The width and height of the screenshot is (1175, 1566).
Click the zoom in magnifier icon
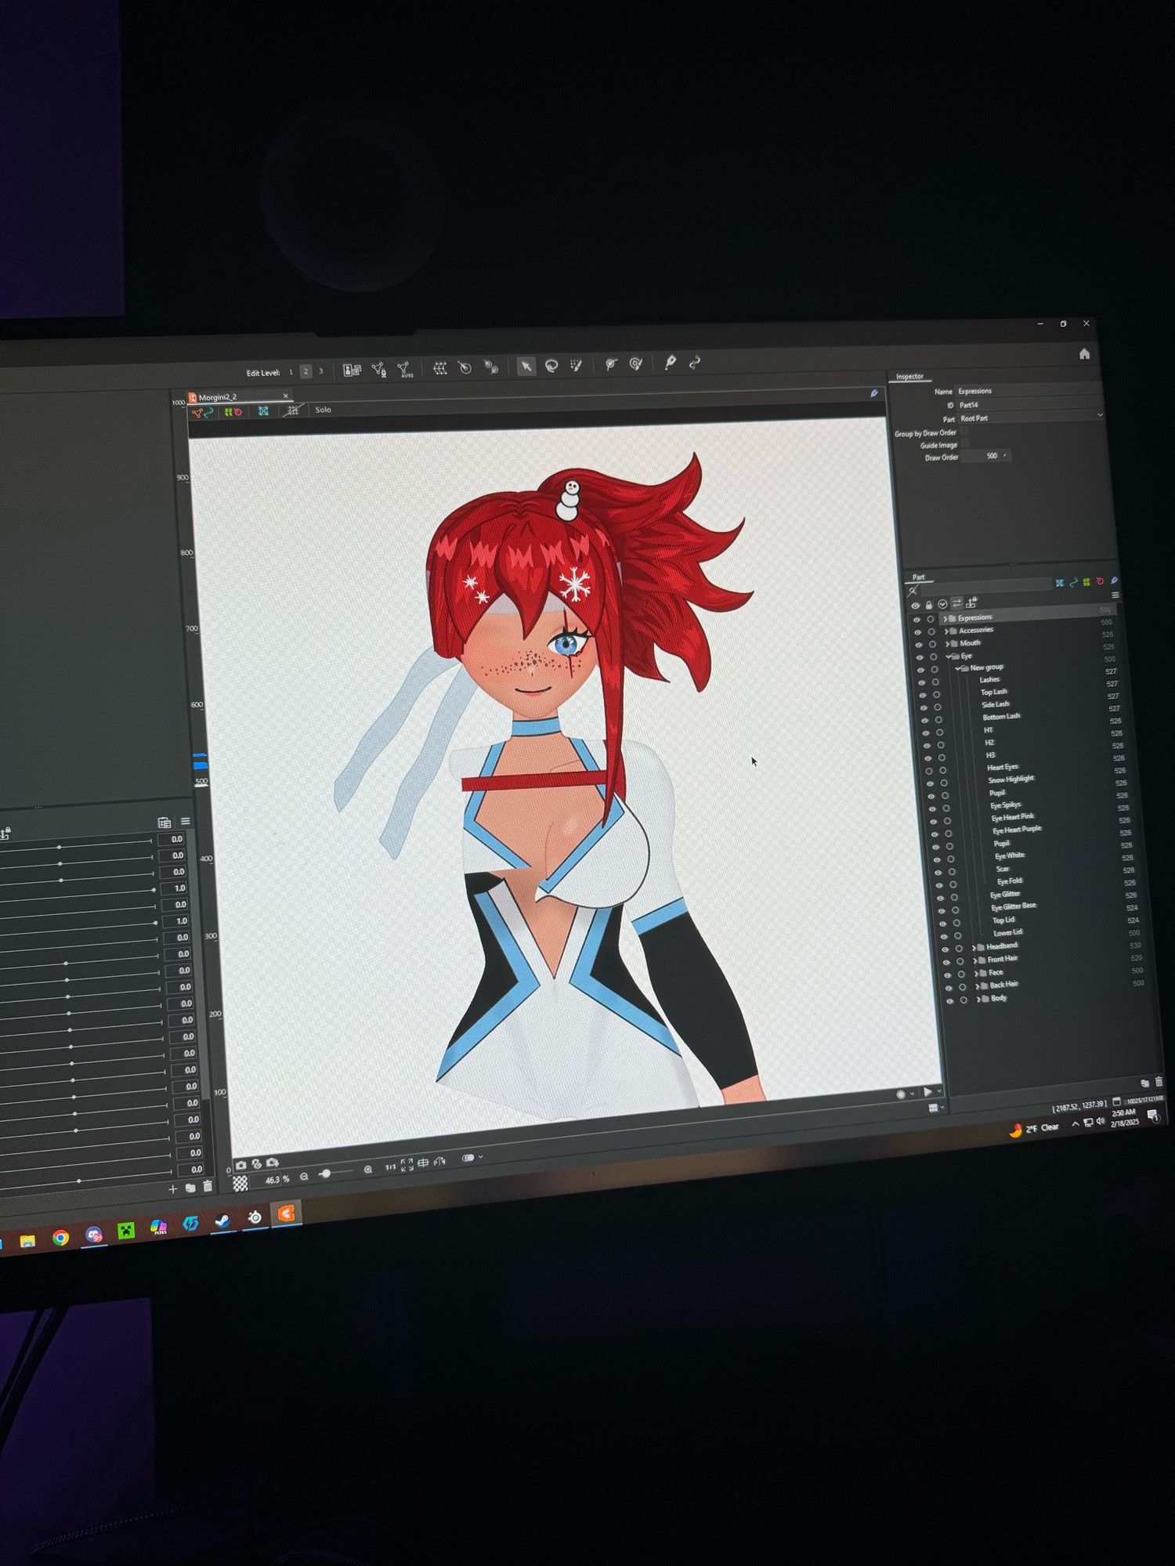[368, 1169]
